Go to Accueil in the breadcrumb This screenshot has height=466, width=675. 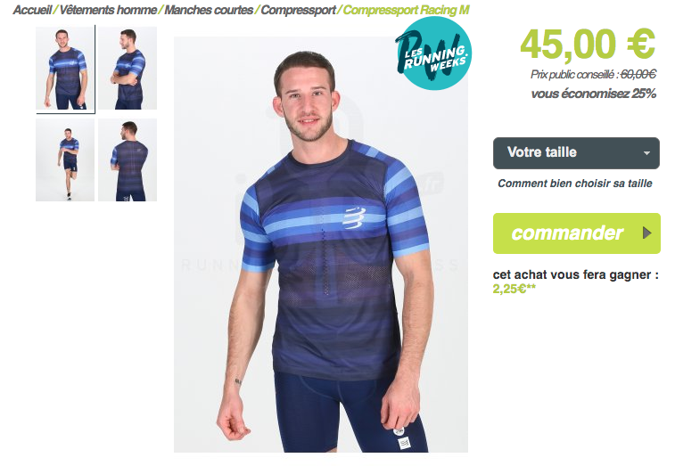pyautogui.click(x=32, y=10)
